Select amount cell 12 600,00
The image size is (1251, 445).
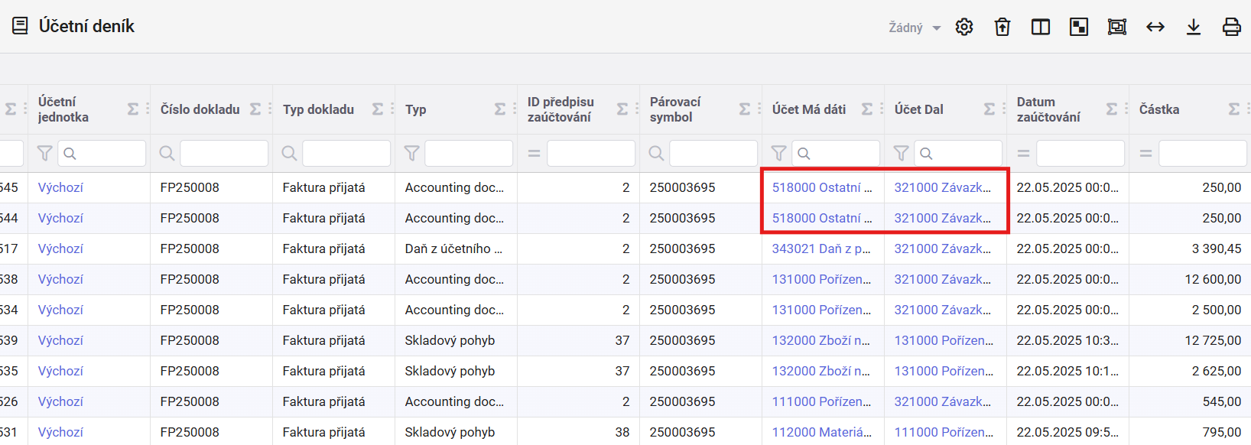pyautogui.click(x=1190, y=279)
